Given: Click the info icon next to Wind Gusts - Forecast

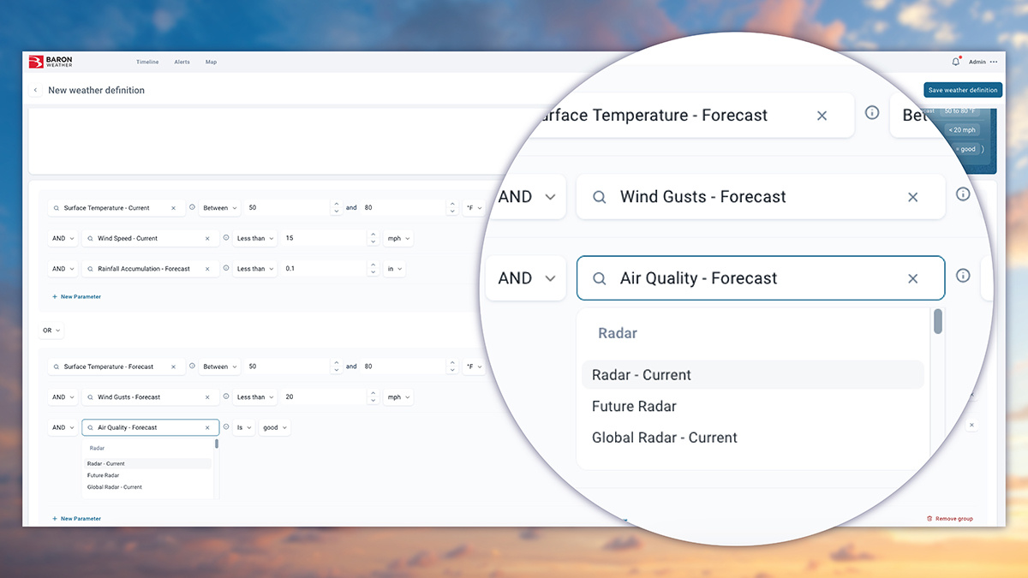Looking at the screenshot, I should (963, 194).
